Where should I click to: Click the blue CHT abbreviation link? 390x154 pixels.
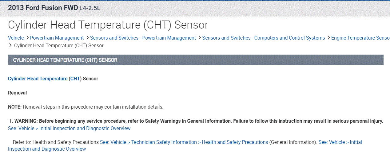tap(75, 79)
